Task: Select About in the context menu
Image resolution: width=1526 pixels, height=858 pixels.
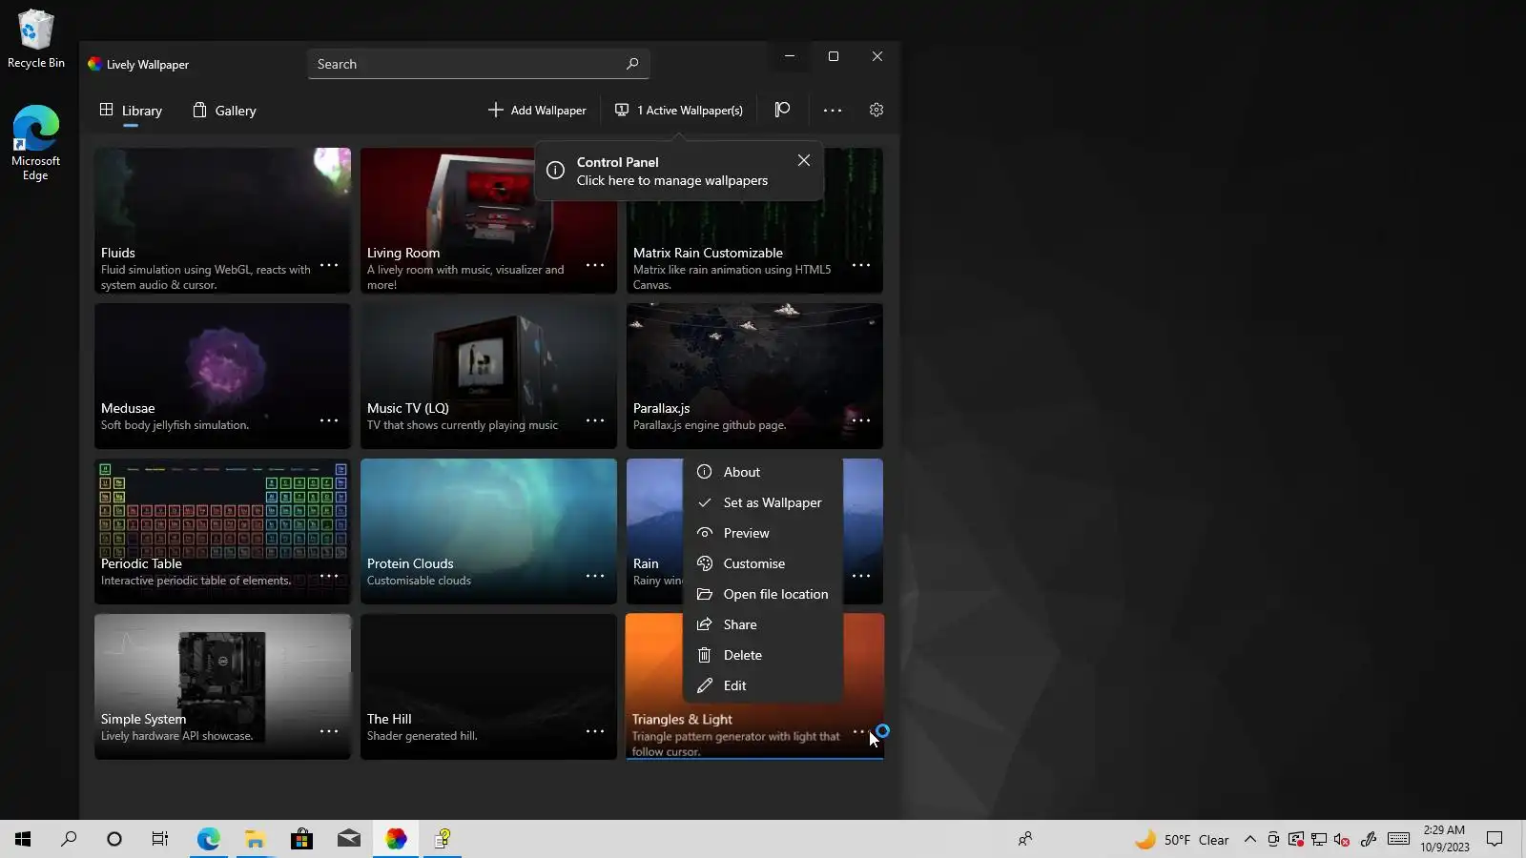Action: pos(763,472)
